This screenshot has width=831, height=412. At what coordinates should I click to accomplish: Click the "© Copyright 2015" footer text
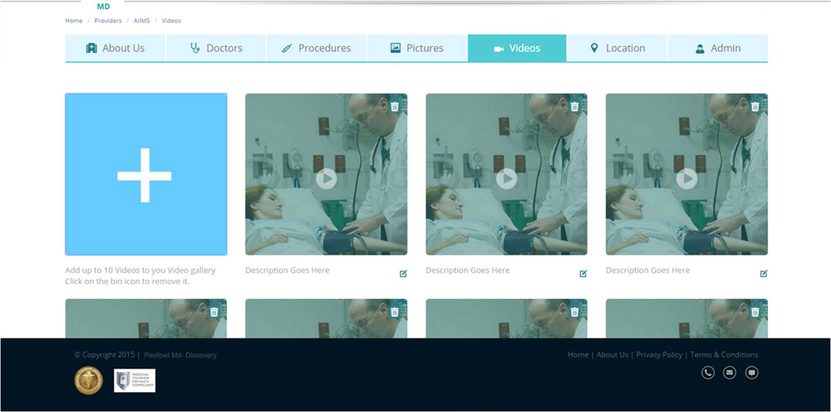pyautogui.click(x=104, y=355)
